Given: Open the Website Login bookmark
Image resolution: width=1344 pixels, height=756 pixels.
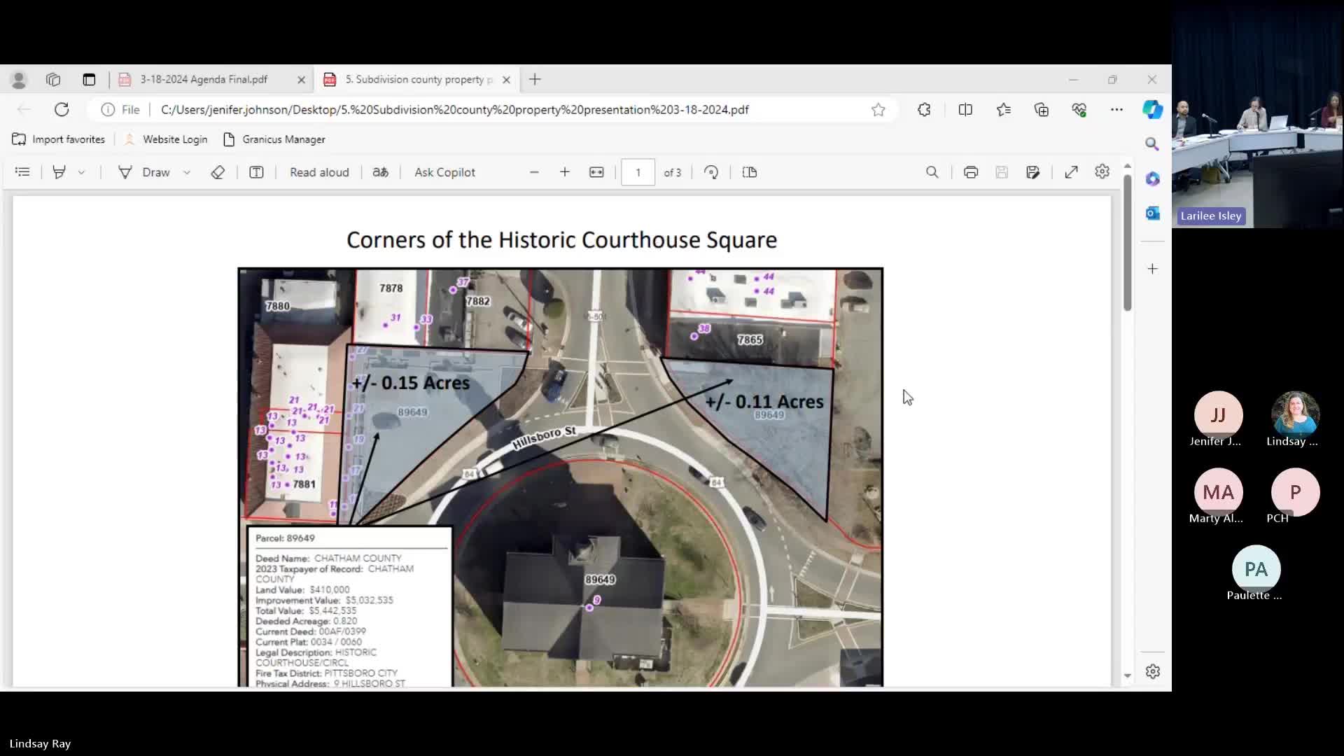Looking at the screenshot, I should (x=166, y=139).
